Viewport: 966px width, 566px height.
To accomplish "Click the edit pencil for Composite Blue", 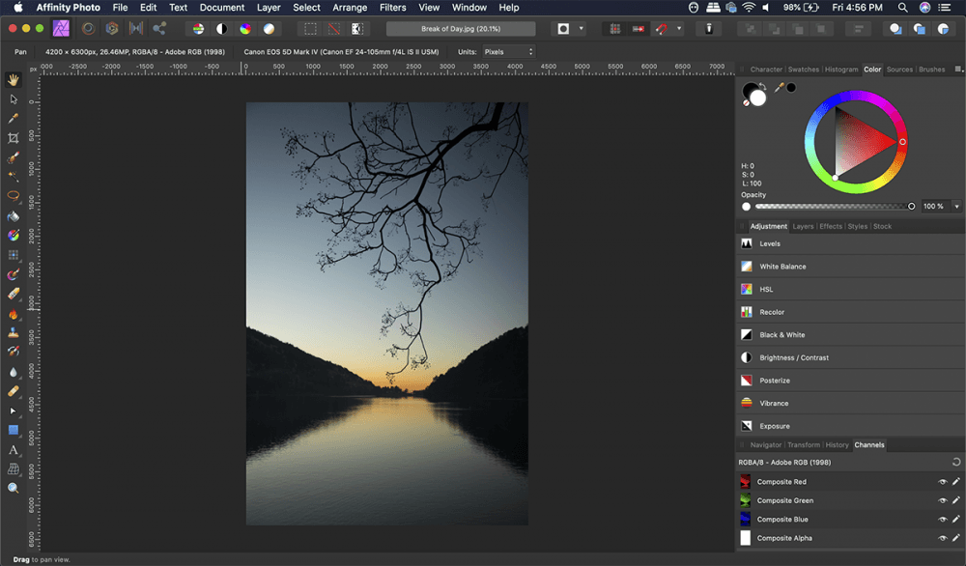I will (956, 520).
